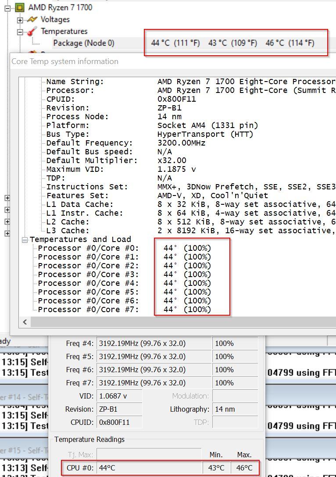Click the Revision ZP-B1 field in Core Temp

[119, 409]
